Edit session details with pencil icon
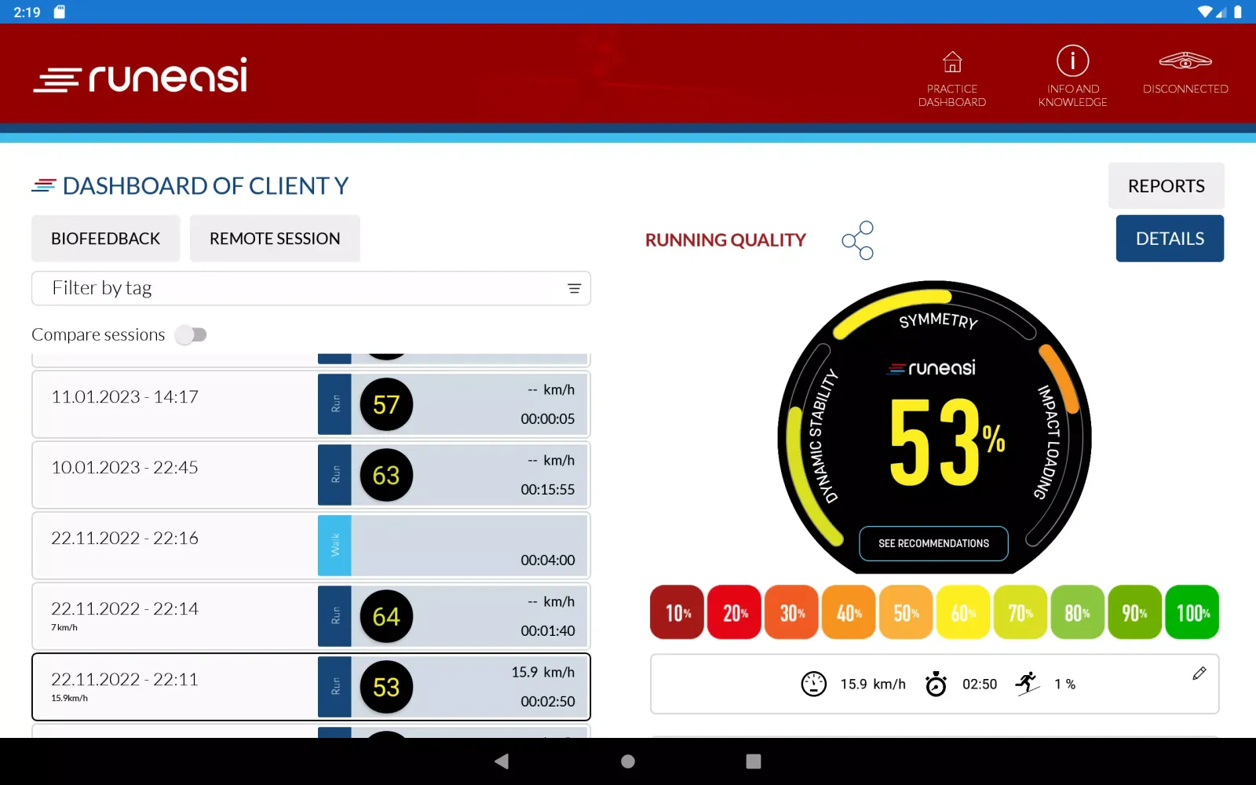This screenshot has height=785, width=1256. (x=1199, y=674)
